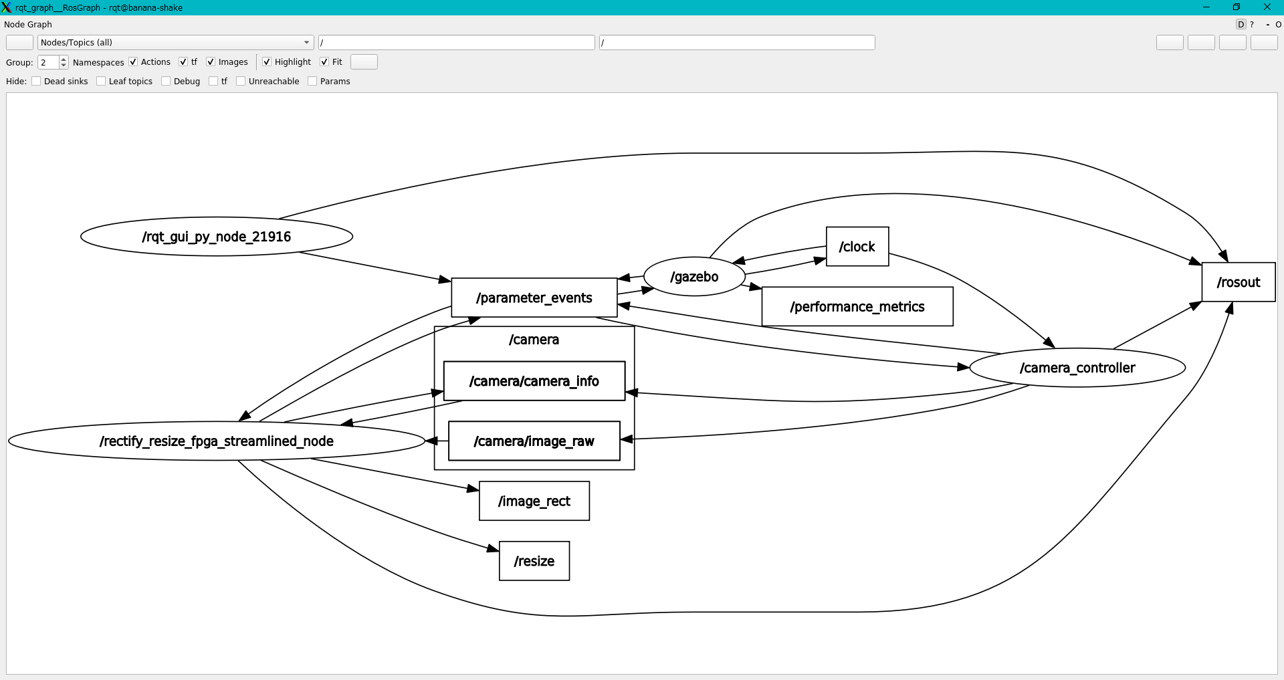
Task: Enable Hide Leaf topics checkbox
Action: click(x=101, y=81)
